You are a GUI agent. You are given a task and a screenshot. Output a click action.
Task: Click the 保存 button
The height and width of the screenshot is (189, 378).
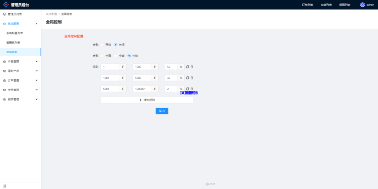coord(162,111)
